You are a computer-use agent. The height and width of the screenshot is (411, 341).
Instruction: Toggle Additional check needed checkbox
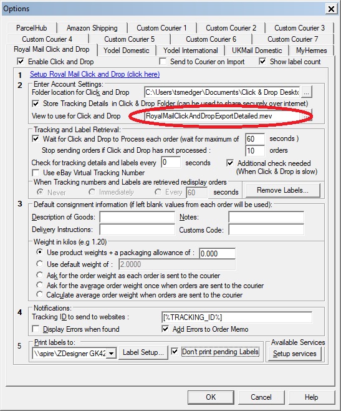[230, 163]
